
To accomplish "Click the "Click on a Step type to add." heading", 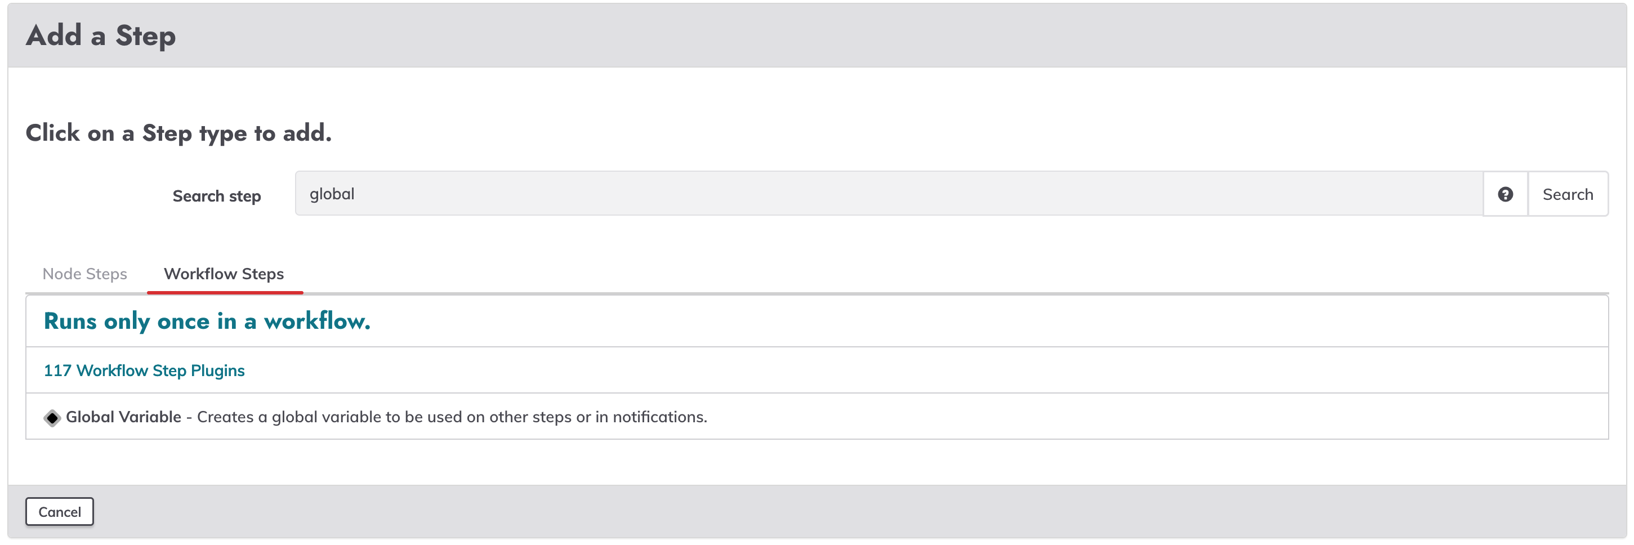I will [179, 133].
